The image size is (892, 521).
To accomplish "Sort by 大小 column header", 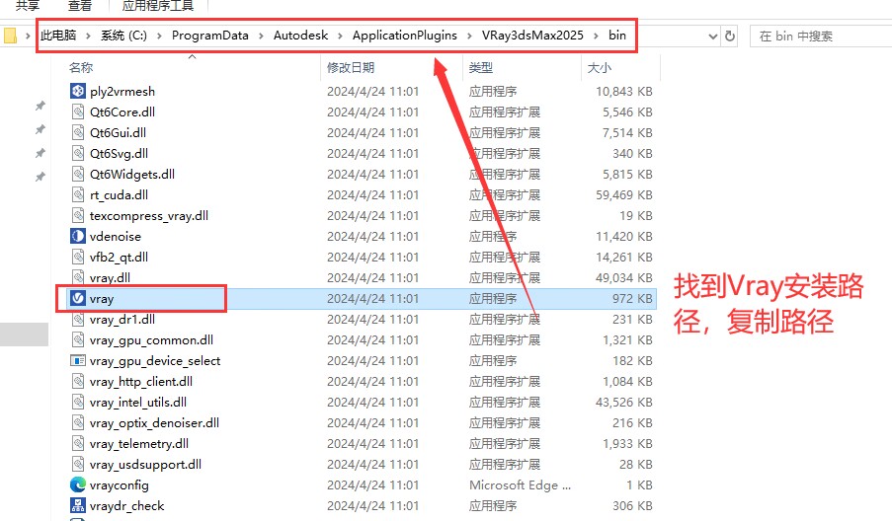I will pyautogui.click(x=599, y=68).
